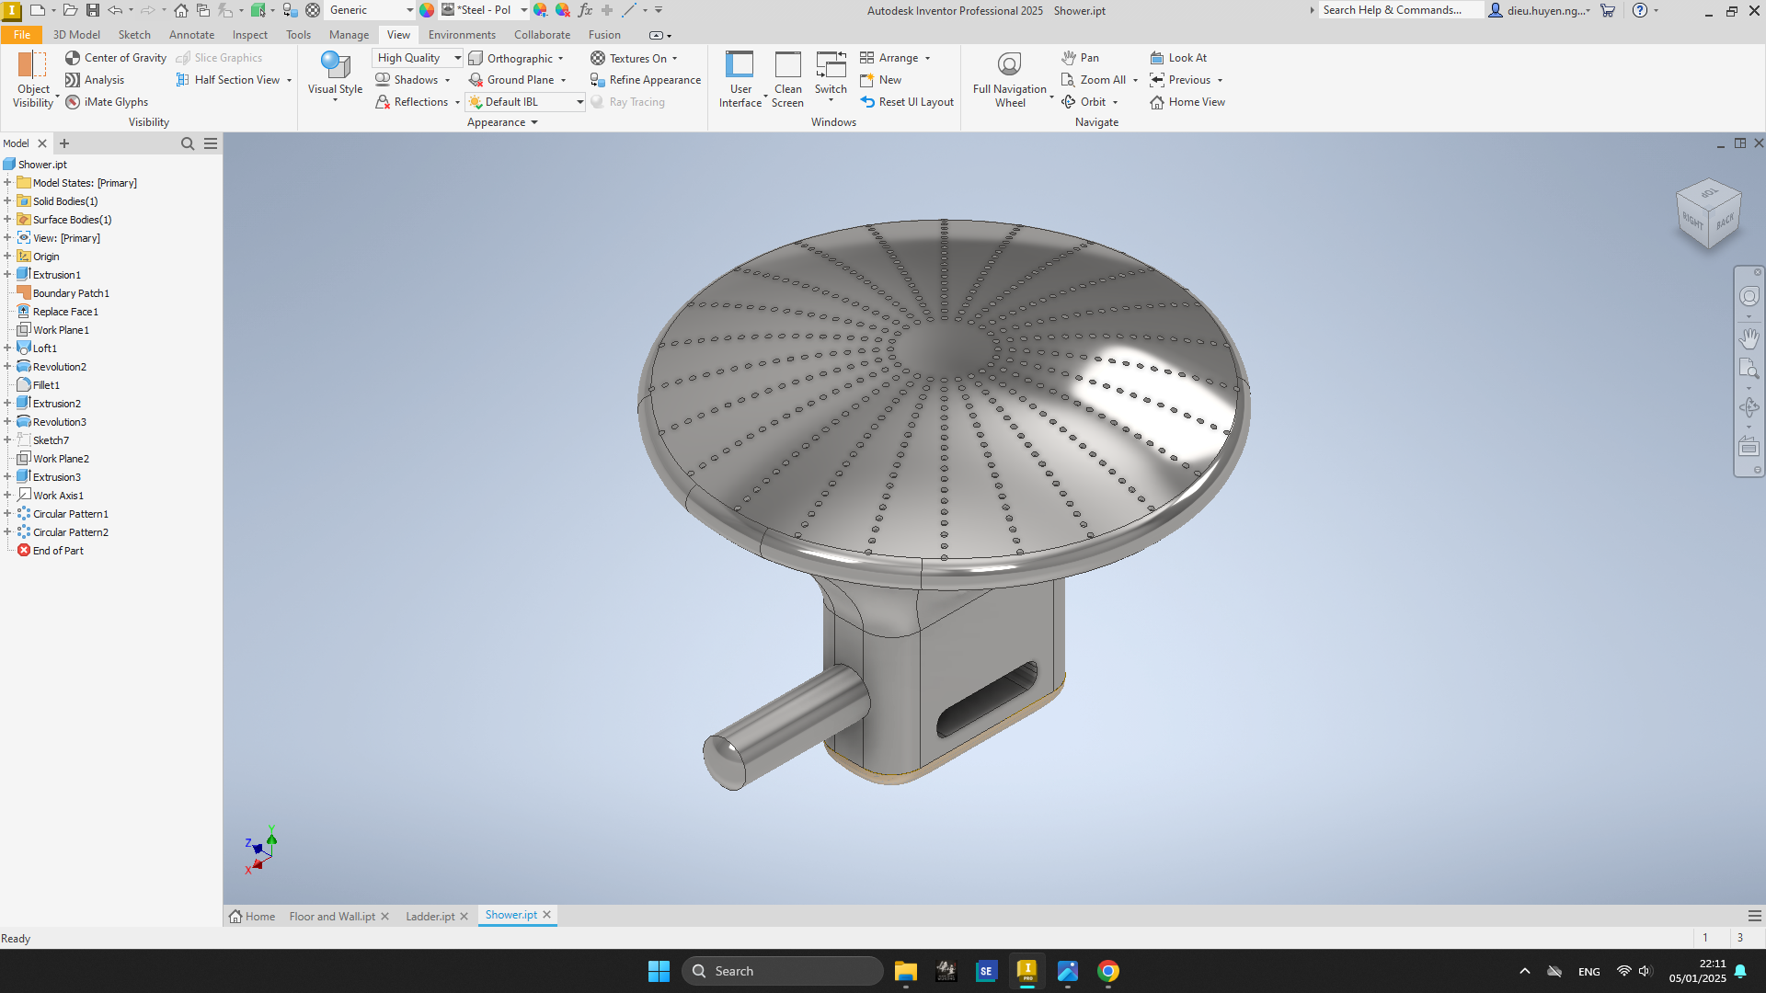The image size is (1766, 993).
Task: Switch to the Sketch ribbon tab
Action: click(134, 35)
